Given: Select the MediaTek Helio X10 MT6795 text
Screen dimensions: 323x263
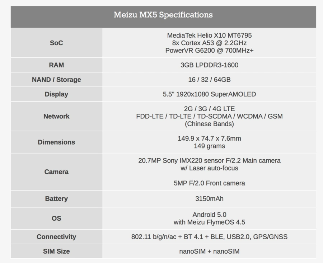Looking at the screenshot, I should click(x=209, y=36).
